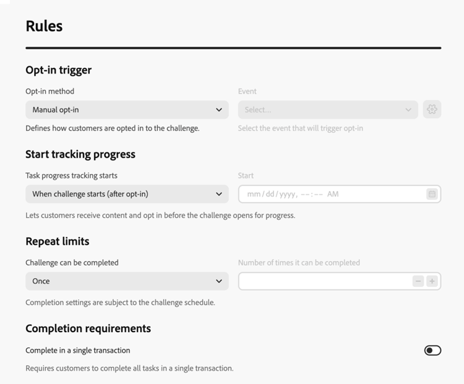
Task: Open the Event Select dropdown
Action: 328,109
